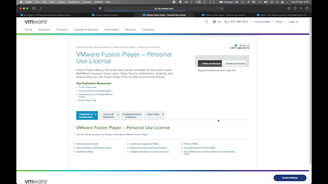The width and height of the screenshot is (328, 184).
Task: Click the my.vmware.com address field
Action: point(164,8)
